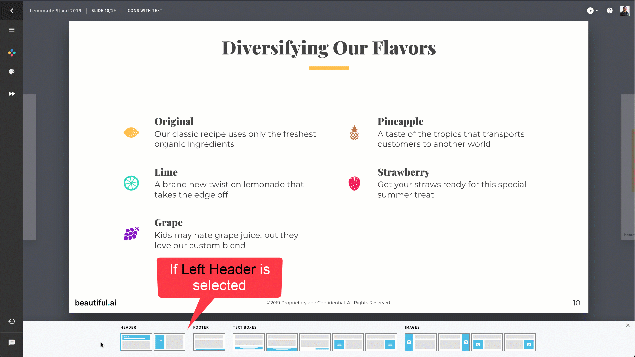Click the Footer layout thumbnail option
The height and width of the screenshot is (357, 635).
tap(209, 342)
